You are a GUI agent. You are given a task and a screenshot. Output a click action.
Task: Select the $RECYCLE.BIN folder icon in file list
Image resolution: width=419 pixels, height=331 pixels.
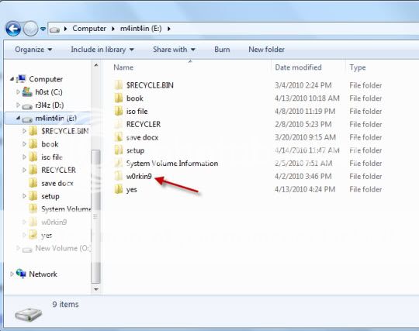click(118, 85)
